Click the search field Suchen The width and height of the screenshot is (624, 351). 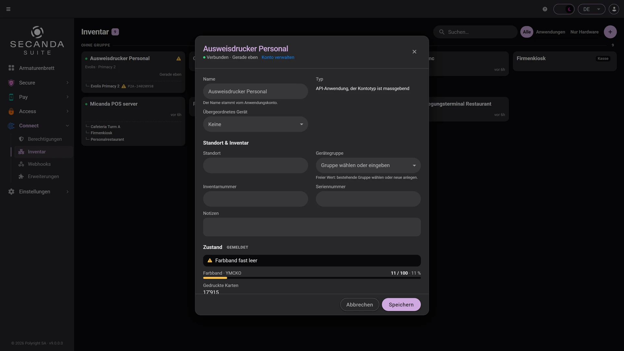pos(475,32)
